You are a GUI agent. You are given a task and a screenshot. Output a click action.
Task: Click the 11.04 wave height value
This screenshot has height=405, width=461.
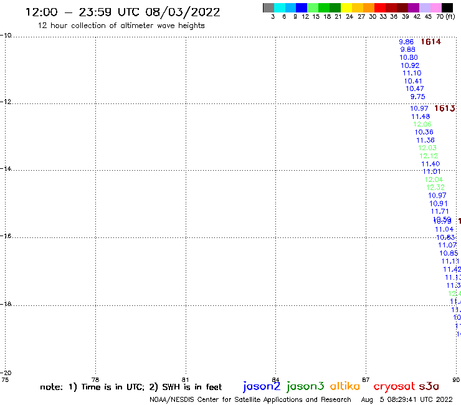coord(444,229)
